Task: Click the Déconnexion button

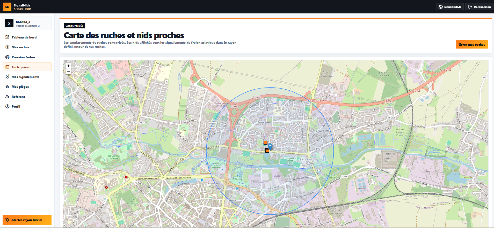Action: (480, 7)
